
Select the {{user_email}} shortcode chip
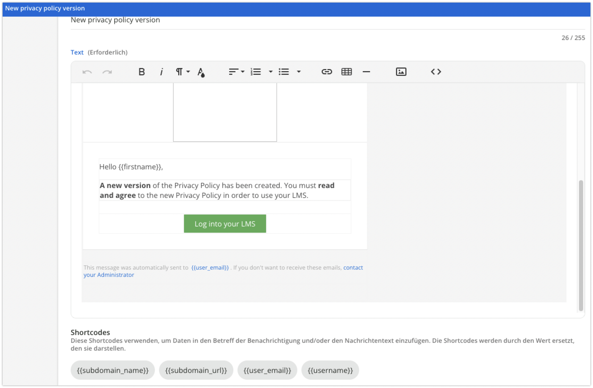pyautogui.click(x=267, y=370)
